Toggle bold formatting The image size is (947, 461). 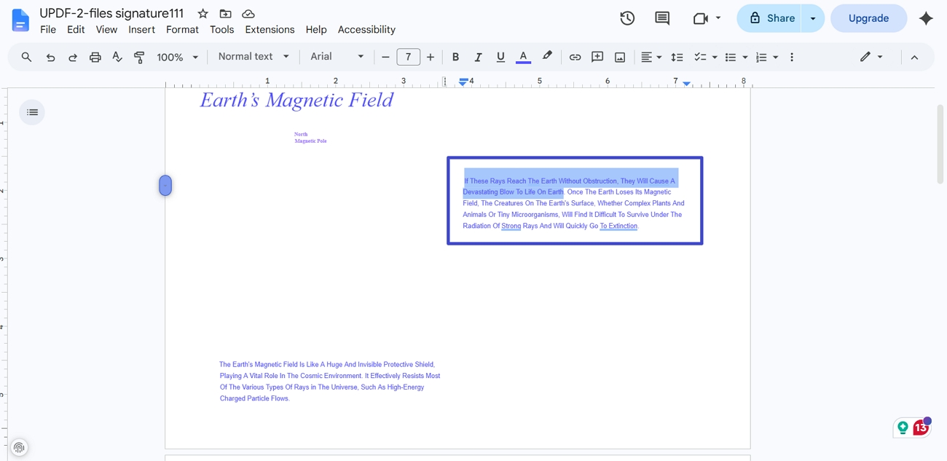(x=455, y=57)
